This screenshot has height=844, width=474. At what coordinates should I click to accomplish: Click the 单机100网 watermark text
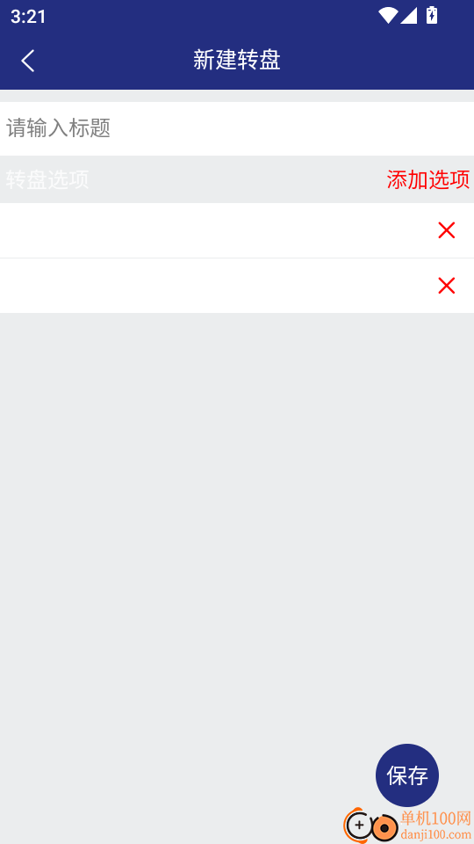436,819
